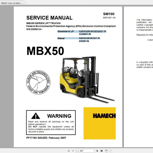Click PF17183 ISSUED: February 2007 text
This screenshot has height=153, width=153.
pos(46,138)
